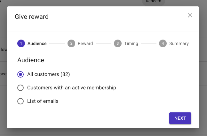207x136 pixels.
Task: Click the All customers (82) label text
Action: tap(48, 74)
